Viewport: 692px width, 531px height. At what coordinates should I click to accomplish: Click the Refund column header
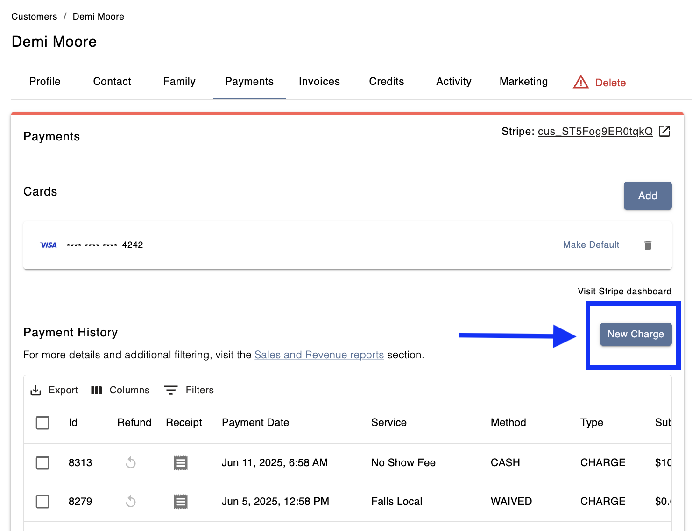click(134, 423)
